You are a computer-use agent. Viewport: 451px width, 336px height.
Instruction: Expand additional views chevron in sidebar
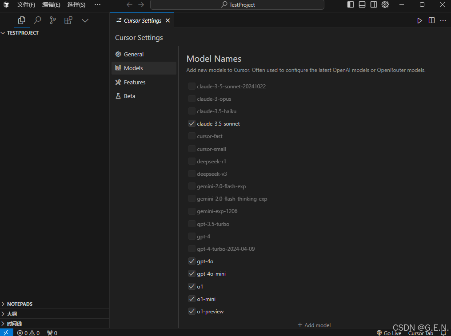tap(85, 21)
